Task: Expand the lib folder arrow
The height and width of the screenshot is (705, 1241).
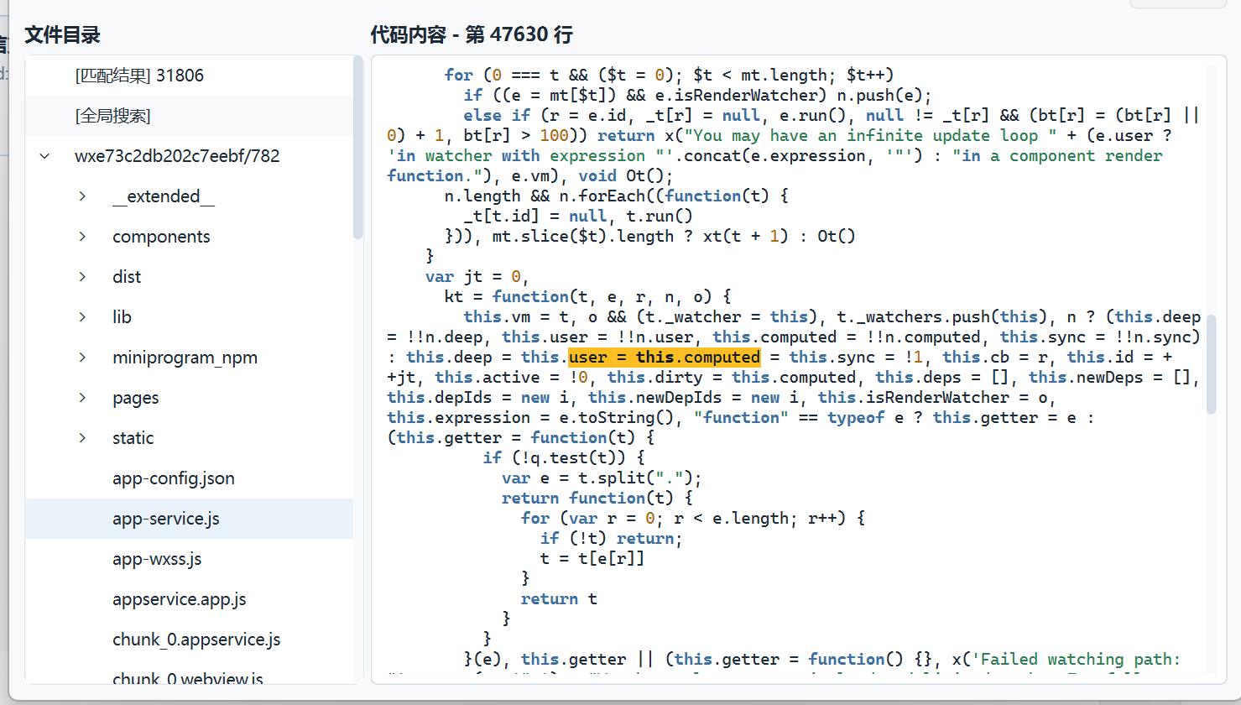Action: [82, 317]
